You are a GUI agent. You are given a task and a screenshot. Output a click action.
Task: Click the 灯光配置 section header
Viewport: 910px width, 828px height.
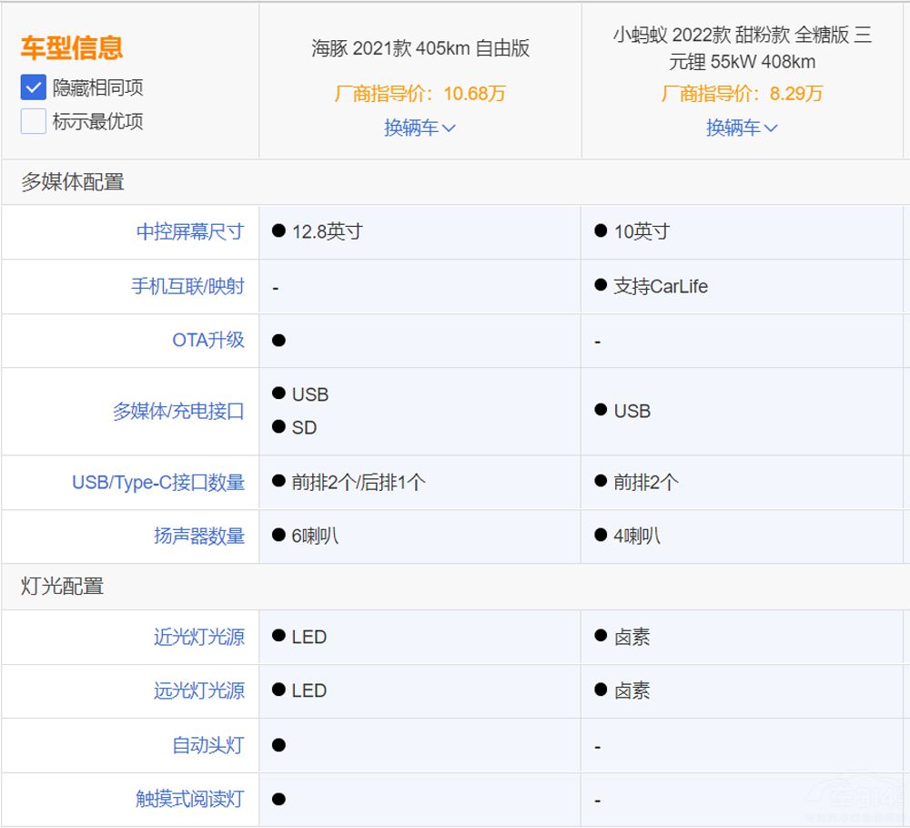point(63,587)
